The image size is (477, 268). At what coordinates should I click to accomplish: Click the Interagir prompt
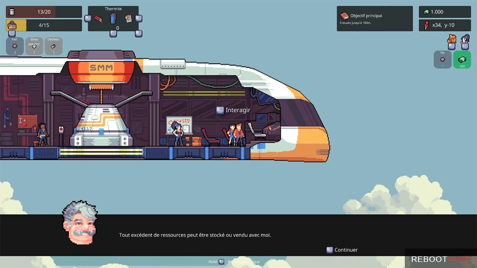pyautogui.click(x=233, y=110)
